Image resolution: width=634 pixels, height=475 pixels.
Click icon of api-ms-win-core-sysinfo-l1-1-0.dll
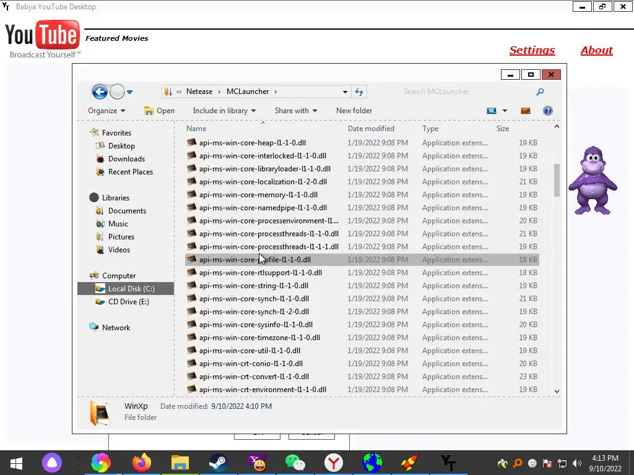(x=192, y=324)
